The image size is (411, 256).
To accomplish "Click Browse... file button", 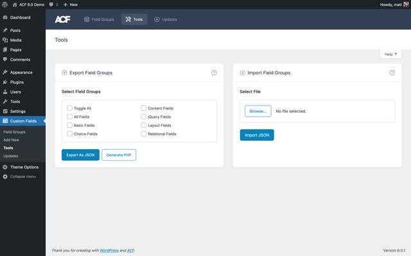I will click(258, 111).
